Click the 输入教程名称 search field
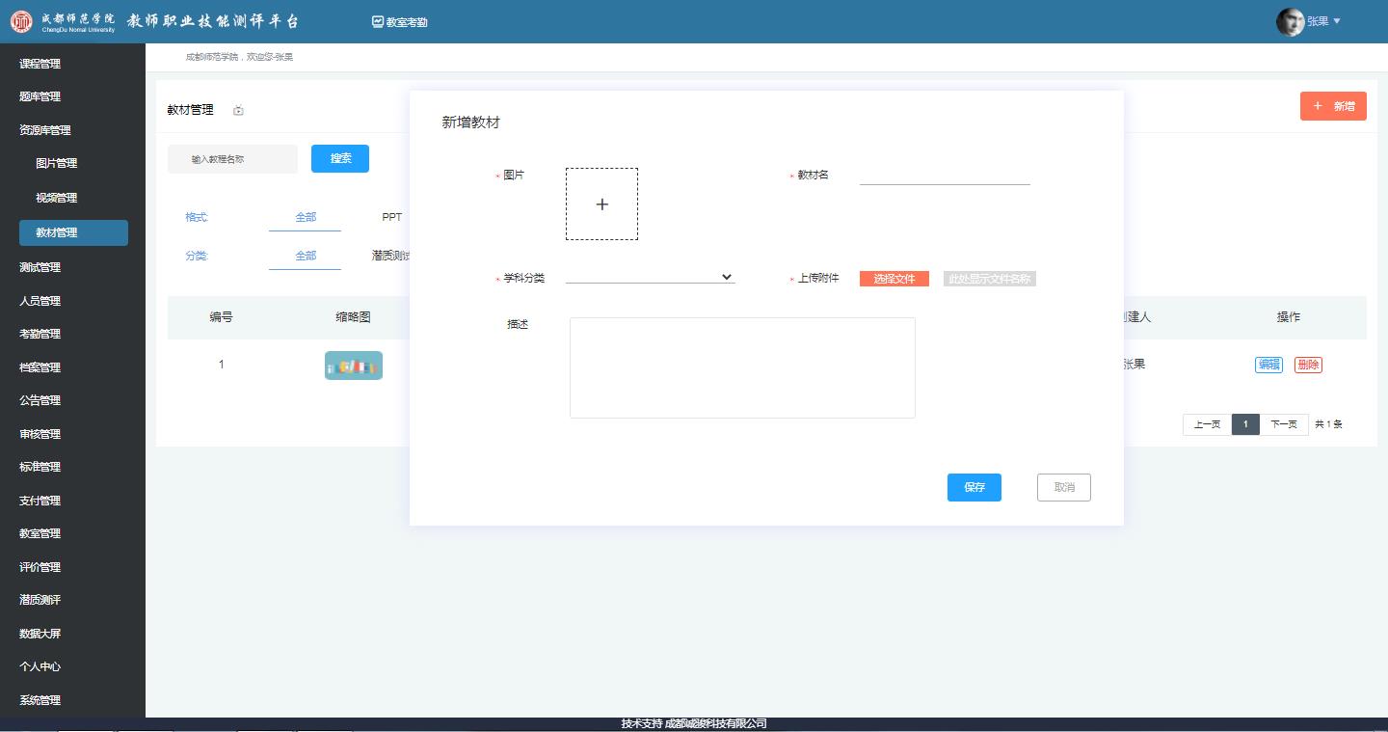The image size is (1388, 732). click(232, 159)
